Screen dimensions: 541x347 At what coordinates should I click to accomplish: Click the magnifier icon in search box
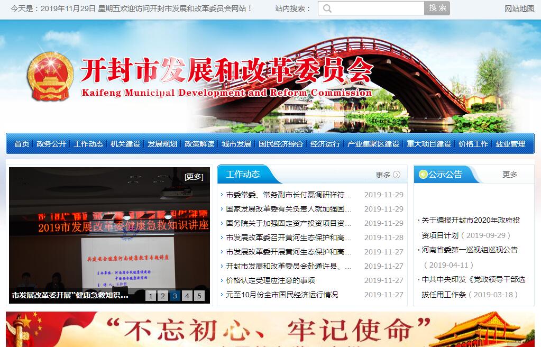tap(327, 8)
